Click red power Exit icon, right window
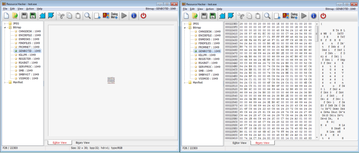The image size is (359, 153). (323, 16)
